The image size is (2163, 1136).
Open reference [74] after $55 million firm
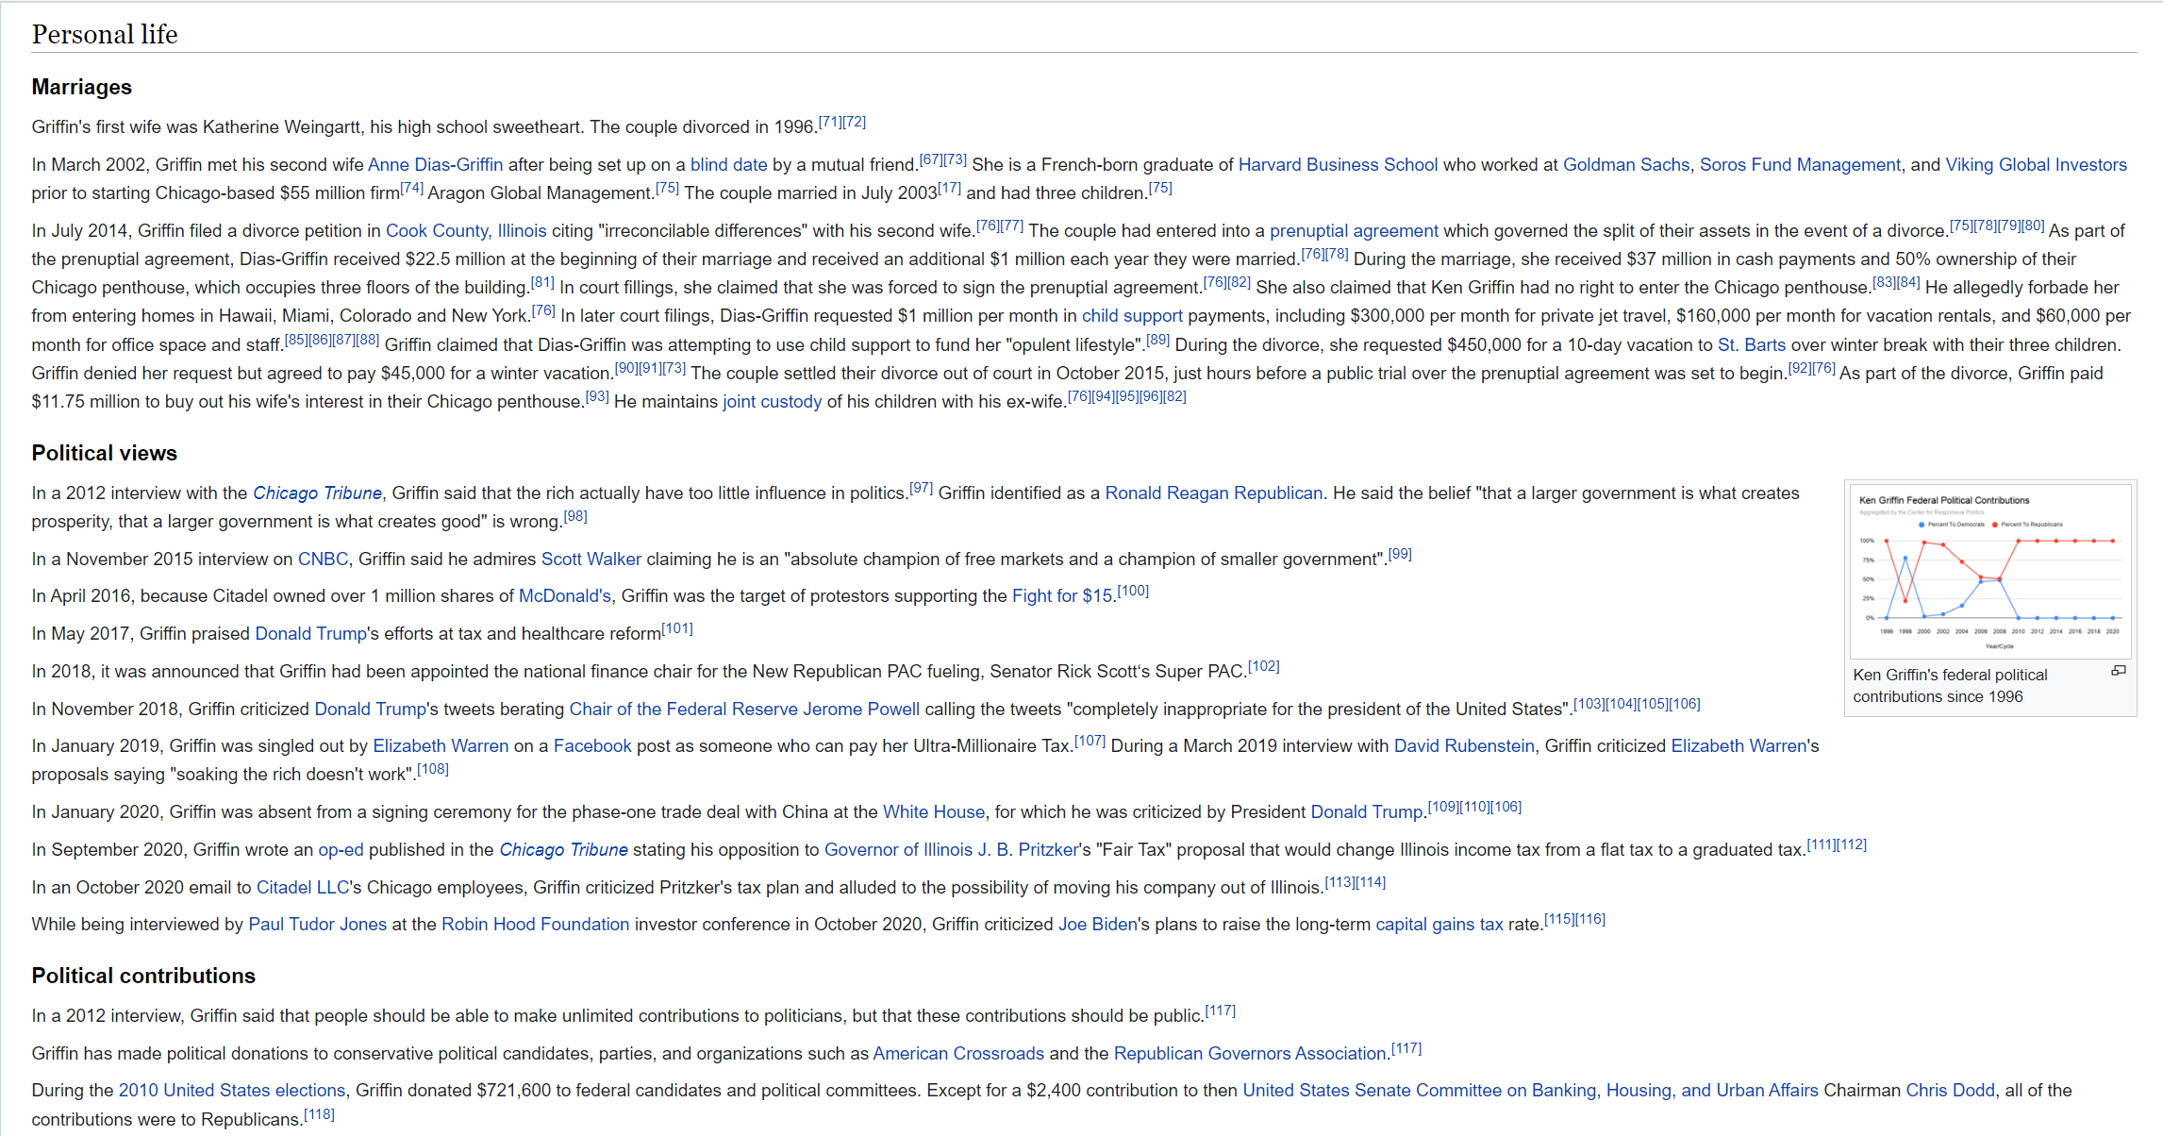[411, 188]
